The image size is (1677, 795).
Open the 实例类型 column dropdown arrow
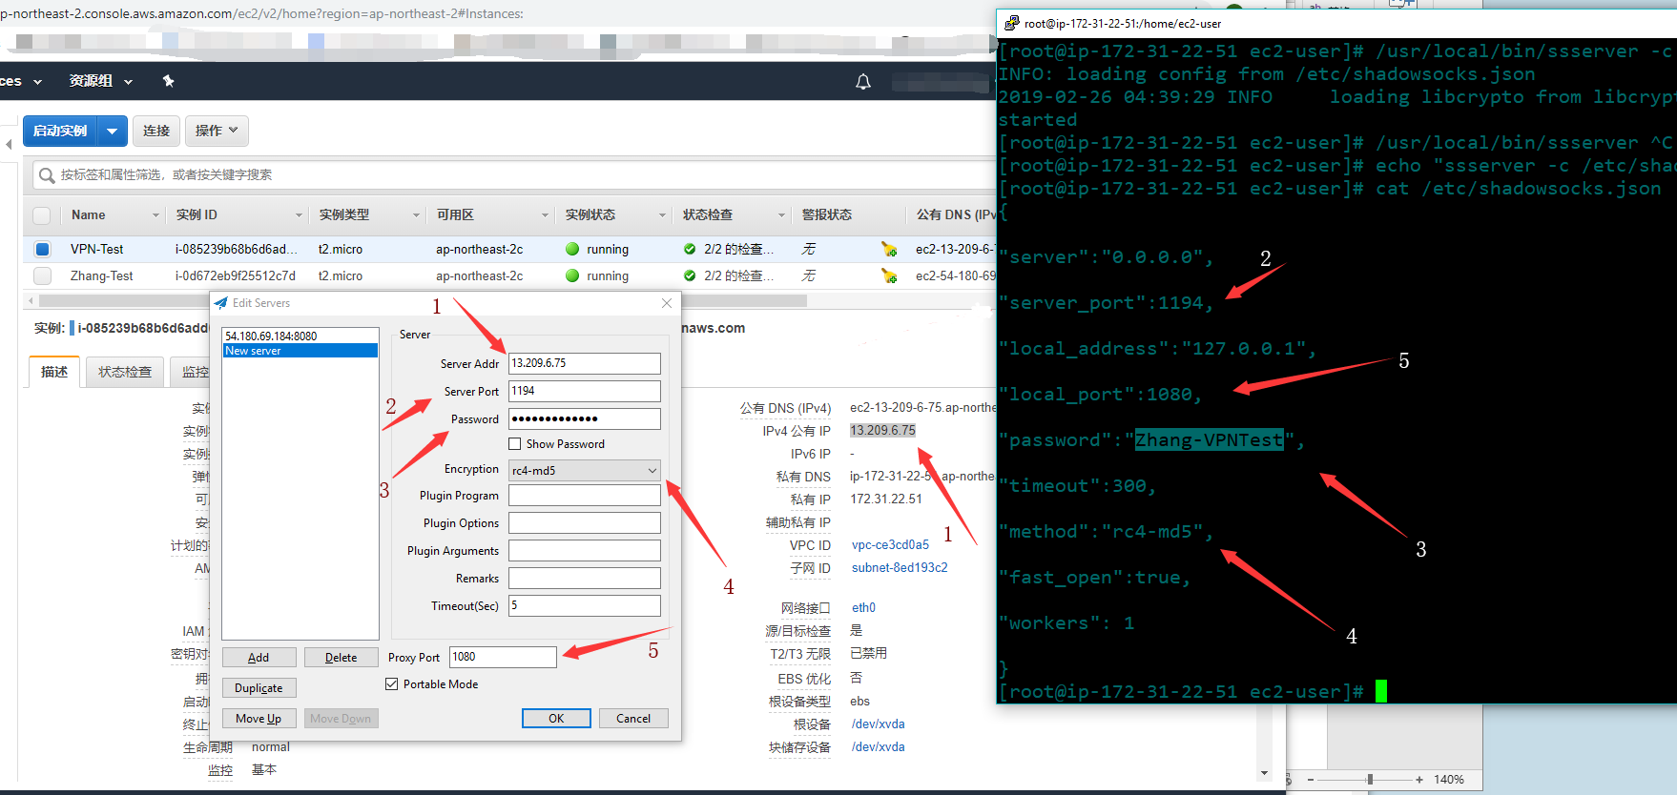coord(416,215)
